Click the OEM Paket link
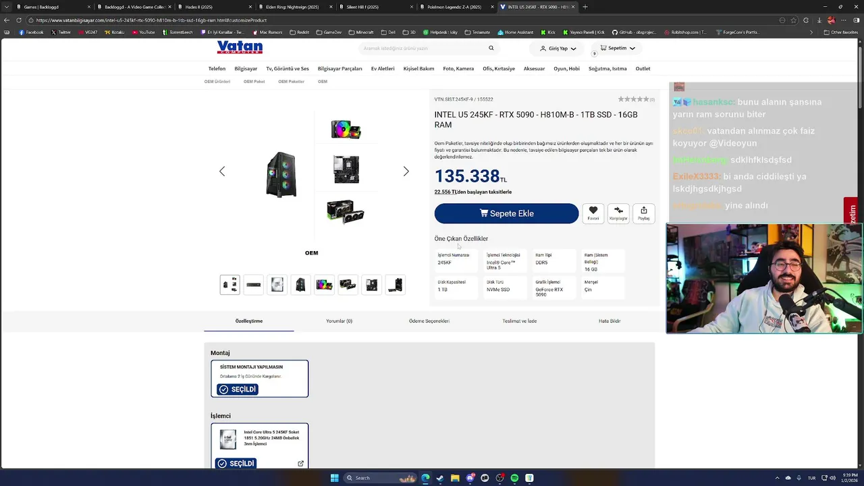The height and width of the screenshot is (486, 864). [254, 82]
